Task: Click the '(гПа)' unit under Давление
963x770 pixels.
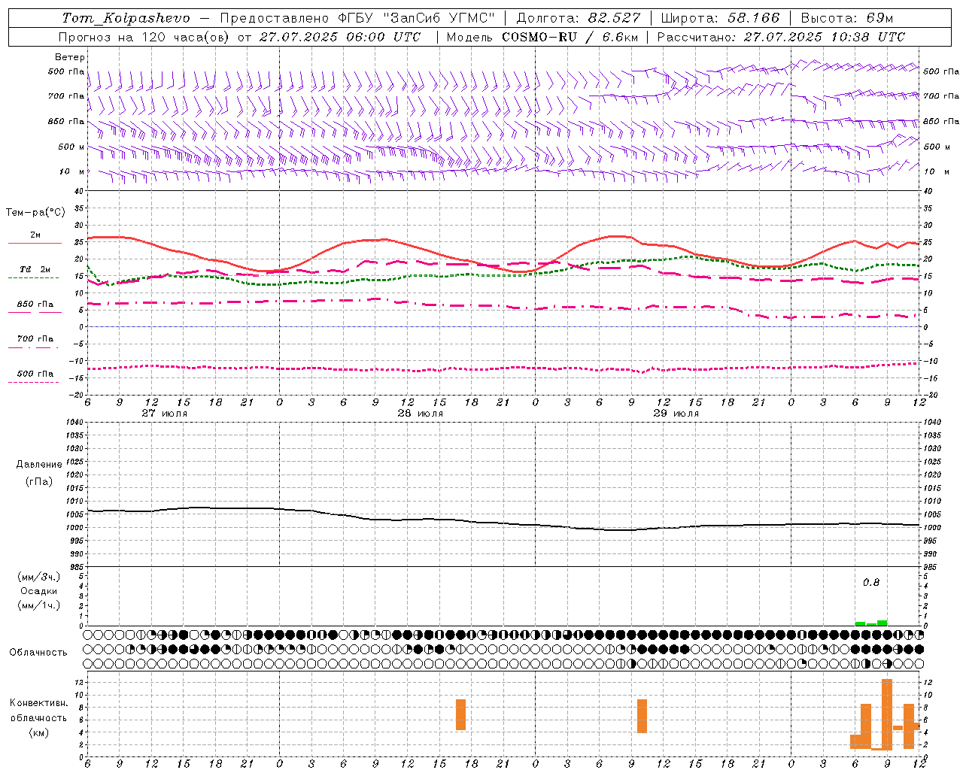Action: pyautogui.click(x=39, y=481)
